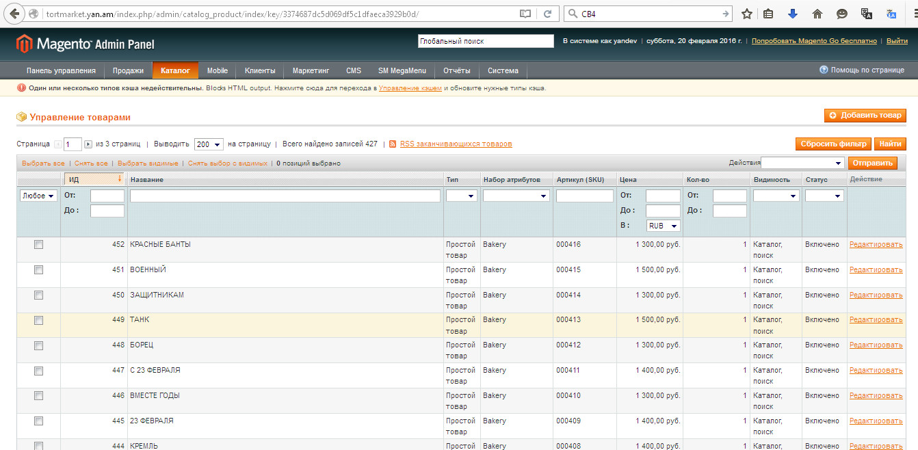Viewport: 918px width, 450px height.
Task: Click the globe site identity icon
Action: pyautogui.click(x=34, y=14)
